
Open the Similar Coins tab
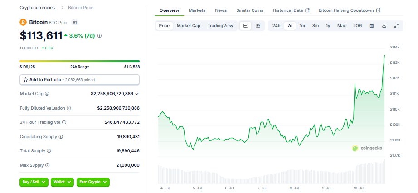click(249, 10)
